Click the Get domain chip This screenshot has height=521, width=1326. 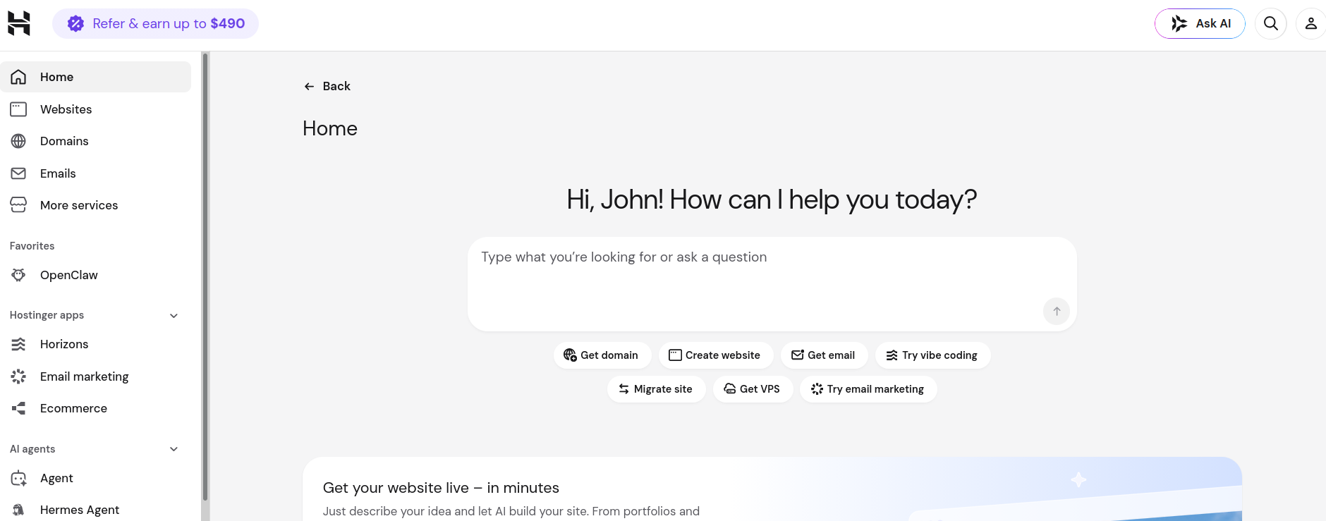tap(602, 355)
